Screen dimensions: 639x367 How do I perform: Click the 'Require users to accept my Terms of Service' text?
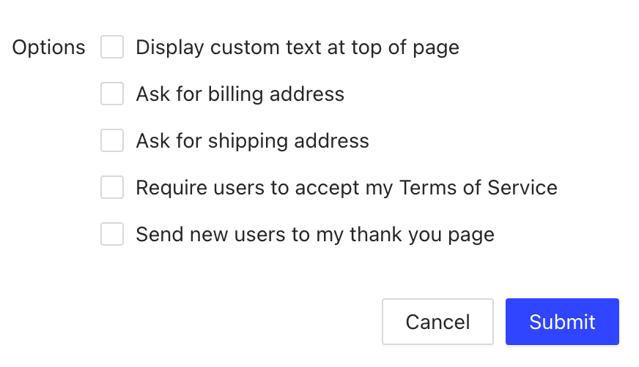click(x=347, y=188)
